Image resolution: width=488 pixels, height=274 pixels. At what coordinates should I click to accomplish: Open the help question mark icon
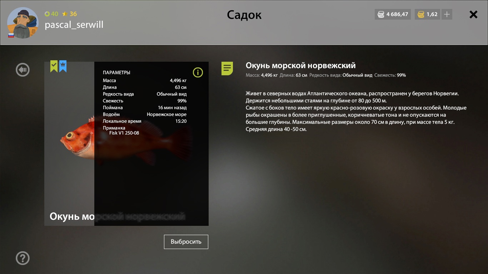[x=23, y=258]
